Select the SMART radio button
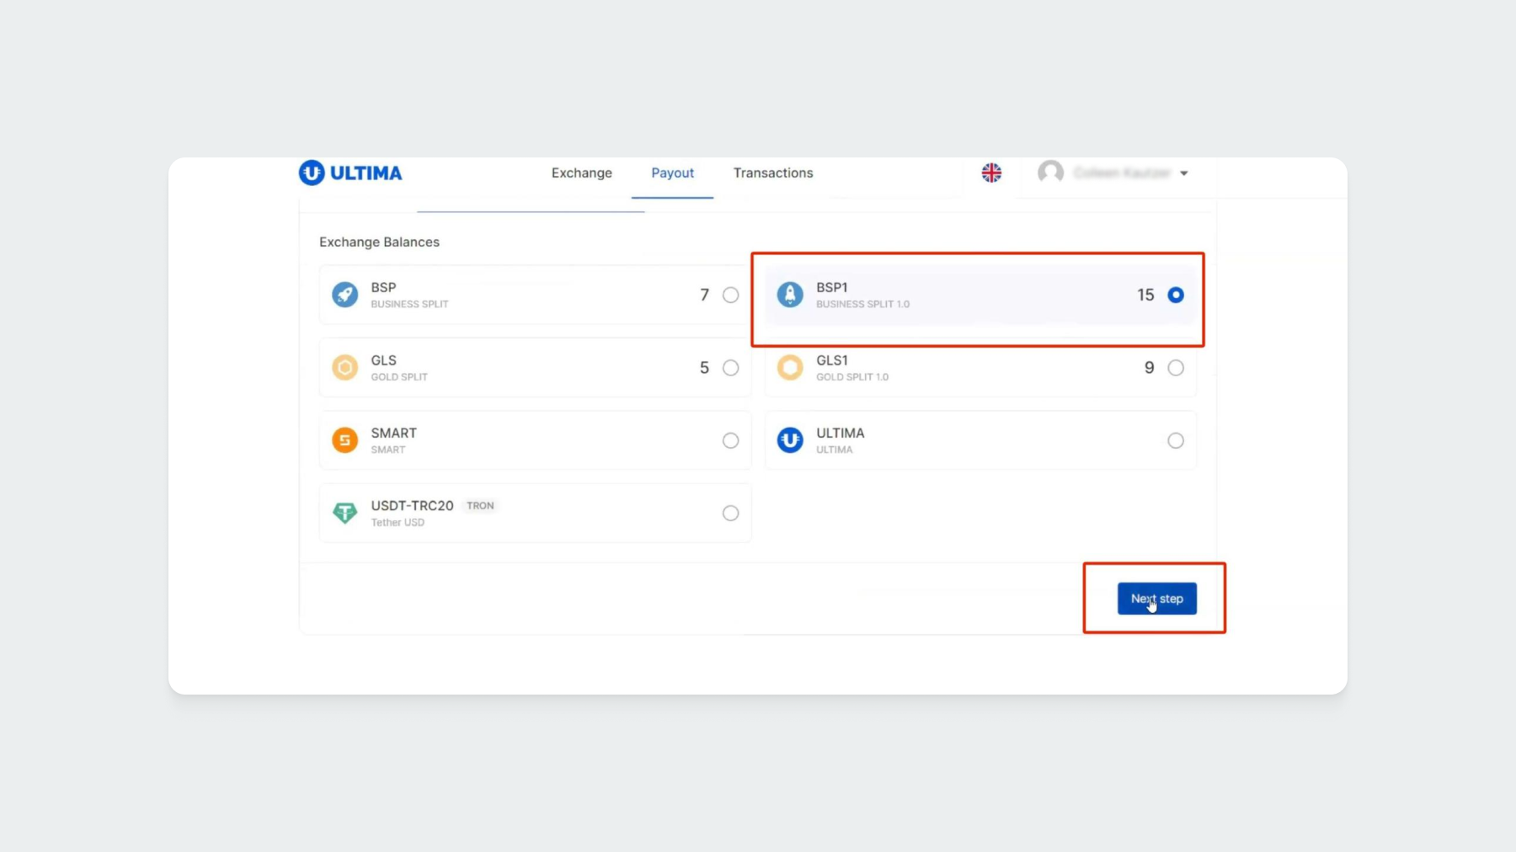Screen dimensions: 1516x852 [x=730, y=441]
